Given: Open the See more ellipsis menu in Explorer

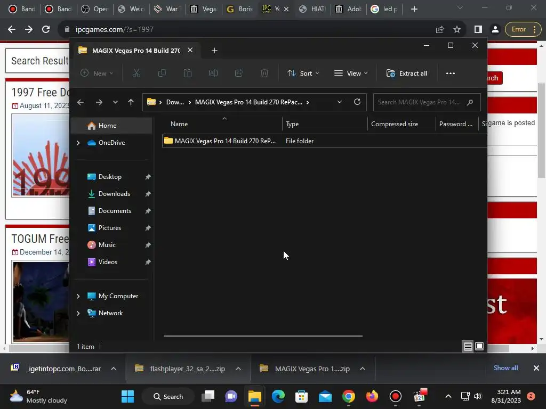Looking at the screenshot, I should pos(450,73).
